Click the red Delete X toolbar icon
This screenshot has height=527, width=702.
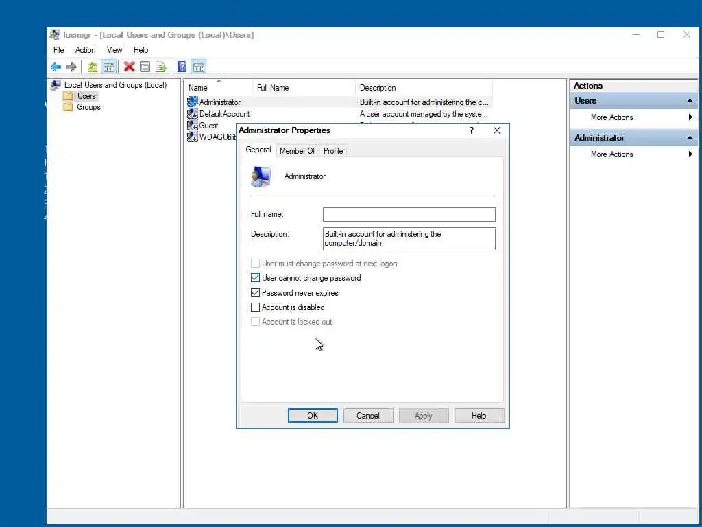click(x=130, y=67)
